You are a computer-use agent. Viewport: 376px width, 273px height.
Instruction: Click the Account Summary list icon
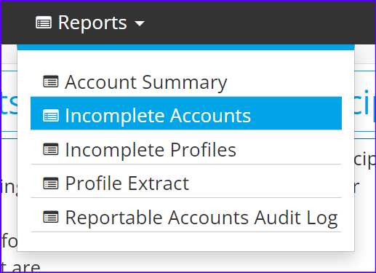point(51,82)
